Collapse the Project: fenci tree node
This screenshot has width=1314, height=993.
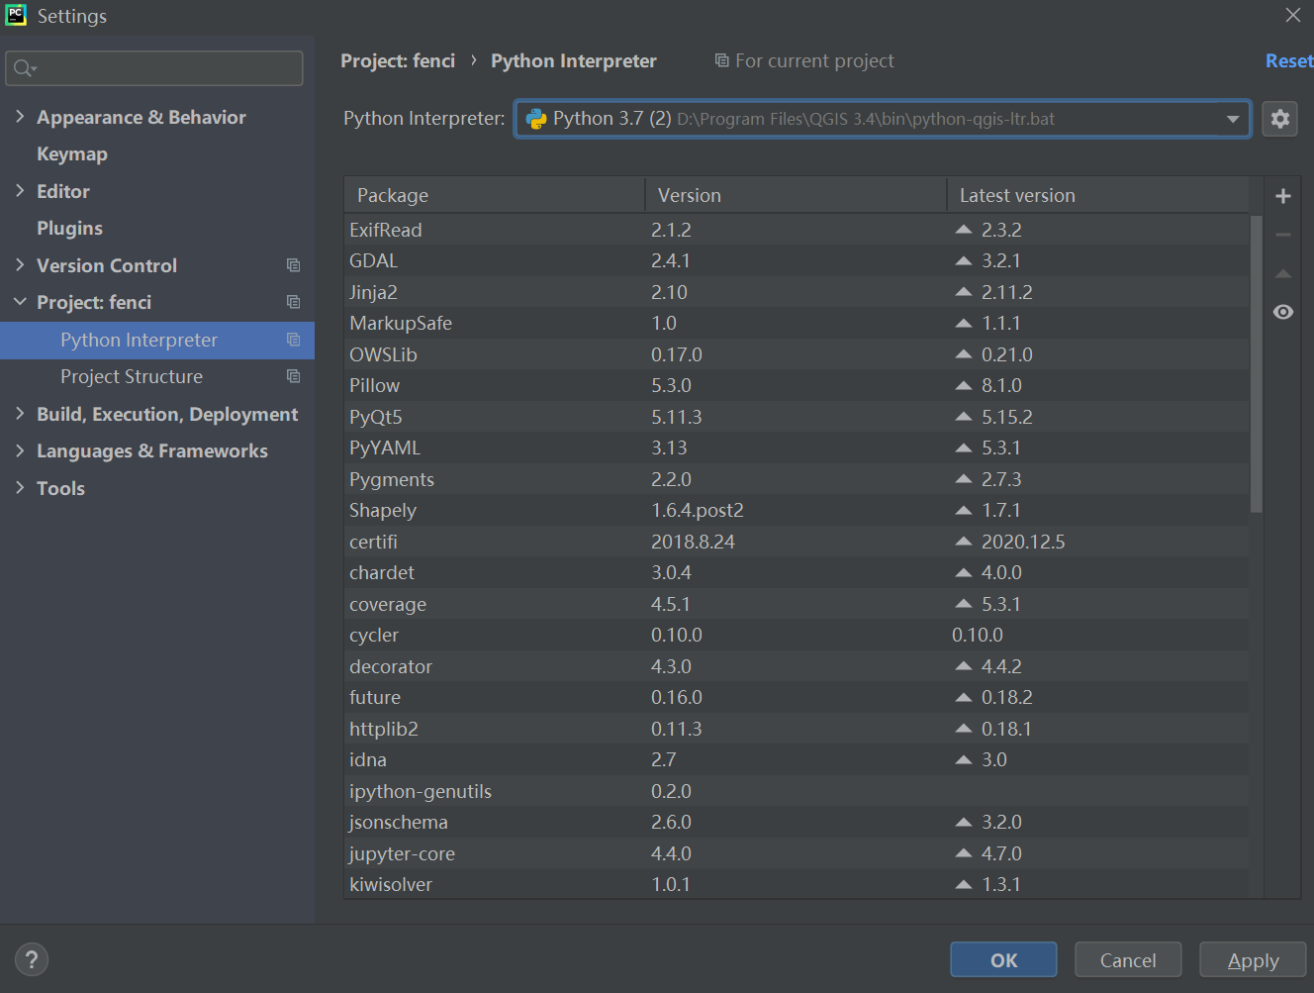coord(21,302)
